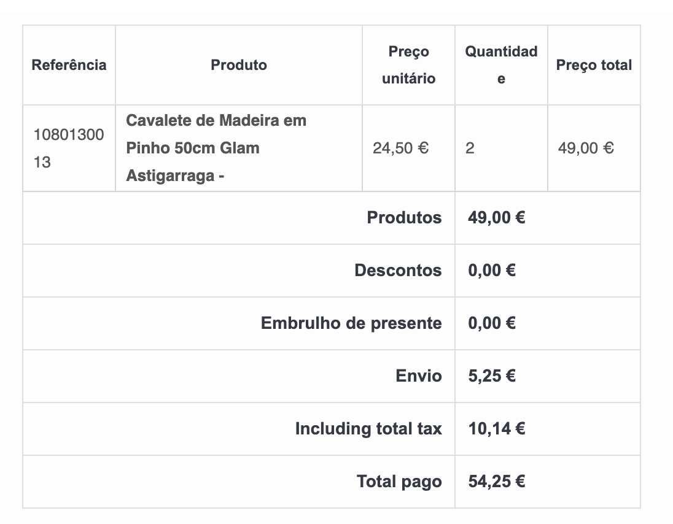Click the Envio label
This screenshot has height=524, width=673.
(418, 376)
